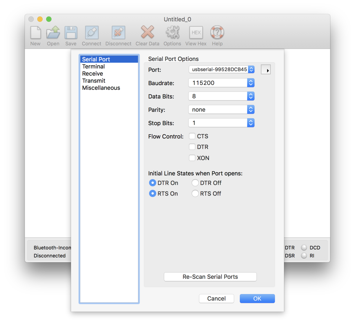
Task: Confirm settings with OK button
Action: click(x=257, y=298)
